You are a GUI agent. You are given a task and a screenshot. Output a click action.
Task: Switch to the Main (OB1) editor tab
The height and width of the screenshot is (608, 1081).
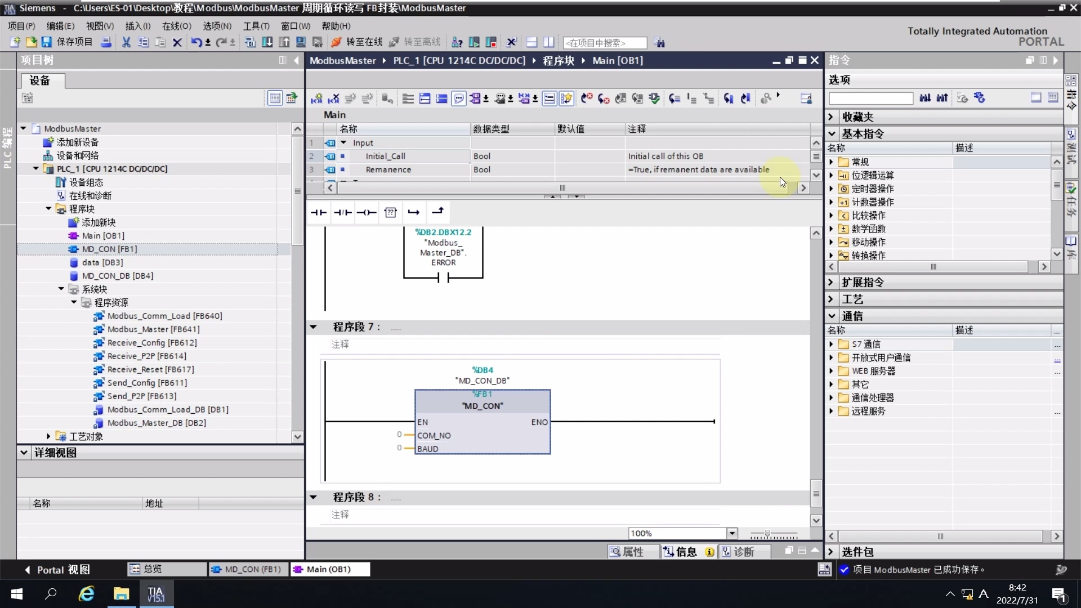pos(330,569)
